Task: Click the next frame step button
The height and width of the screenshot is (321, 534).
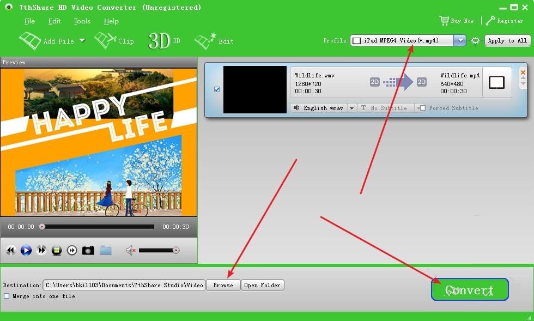Action: [72, 251]
